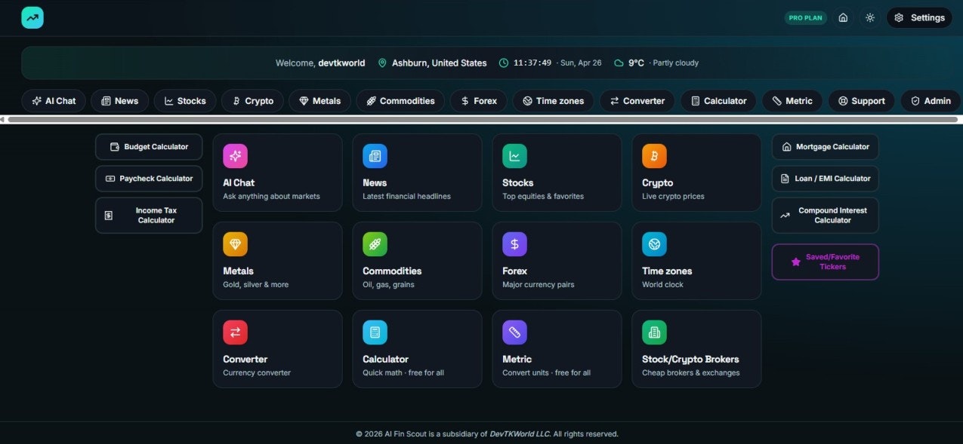The width and height of the screenshot is (963, 444).
Task: Select the Stocks navigation tab
Action: [x=185, y=101]
